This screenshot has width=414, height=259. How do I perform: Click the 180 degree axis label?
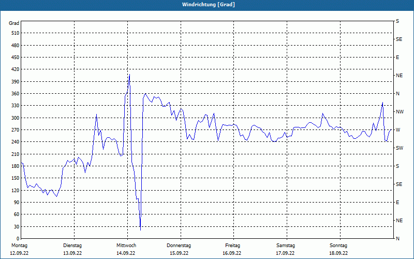[16, 166]
